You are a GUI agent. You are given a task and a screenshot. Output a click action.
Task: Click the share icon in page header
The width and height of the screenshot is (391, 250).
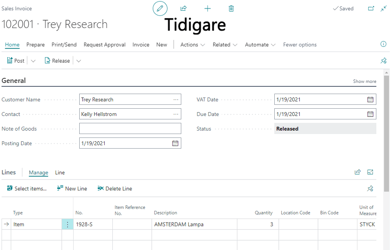(x=183, y=9)
